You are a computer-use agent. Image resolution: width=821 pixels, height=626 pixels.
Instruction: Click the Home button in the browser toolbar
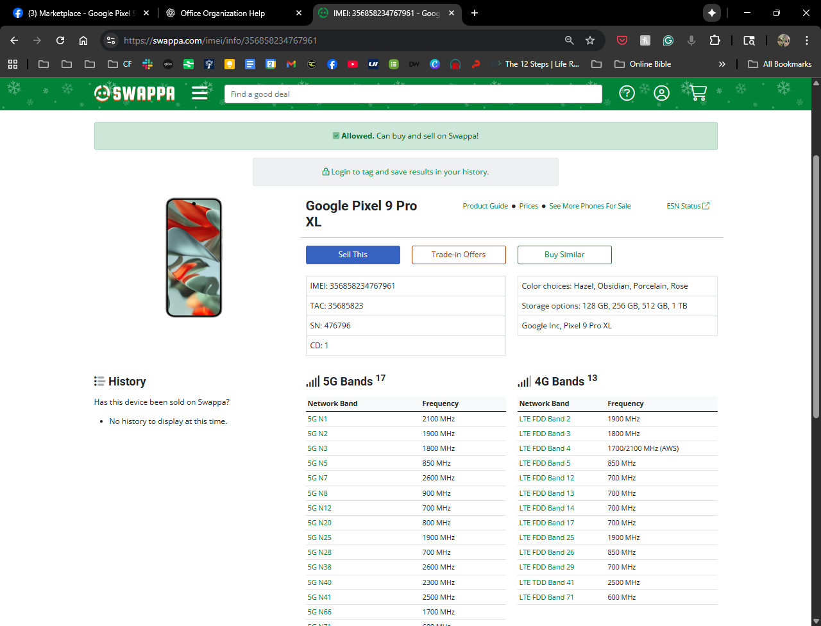click(x=83, y=40)
